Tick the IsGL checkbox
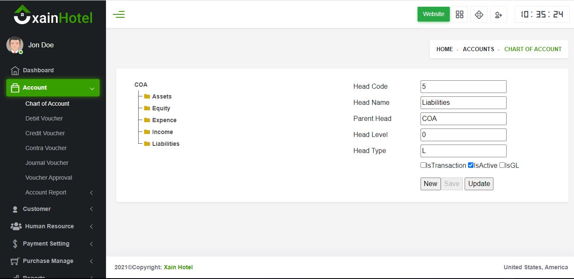The width and height of the screenshot is (574, 279). pos(502,165)
